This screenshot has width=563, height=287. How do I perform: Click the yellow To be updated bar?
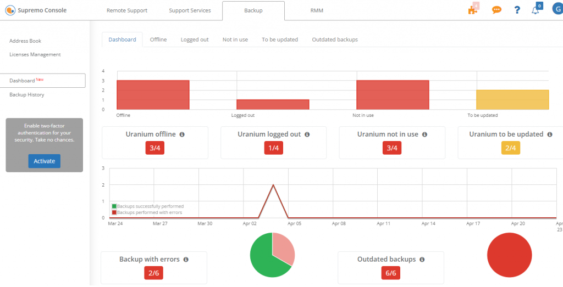[x=513, y=100]
